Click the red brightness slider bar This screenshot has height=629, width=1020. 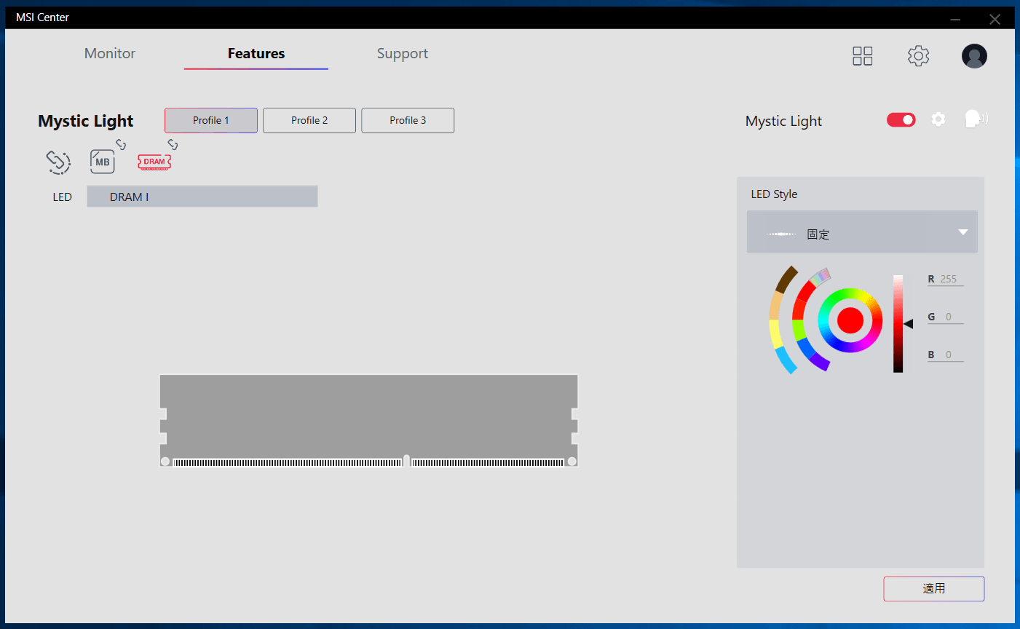click(898, 324)
